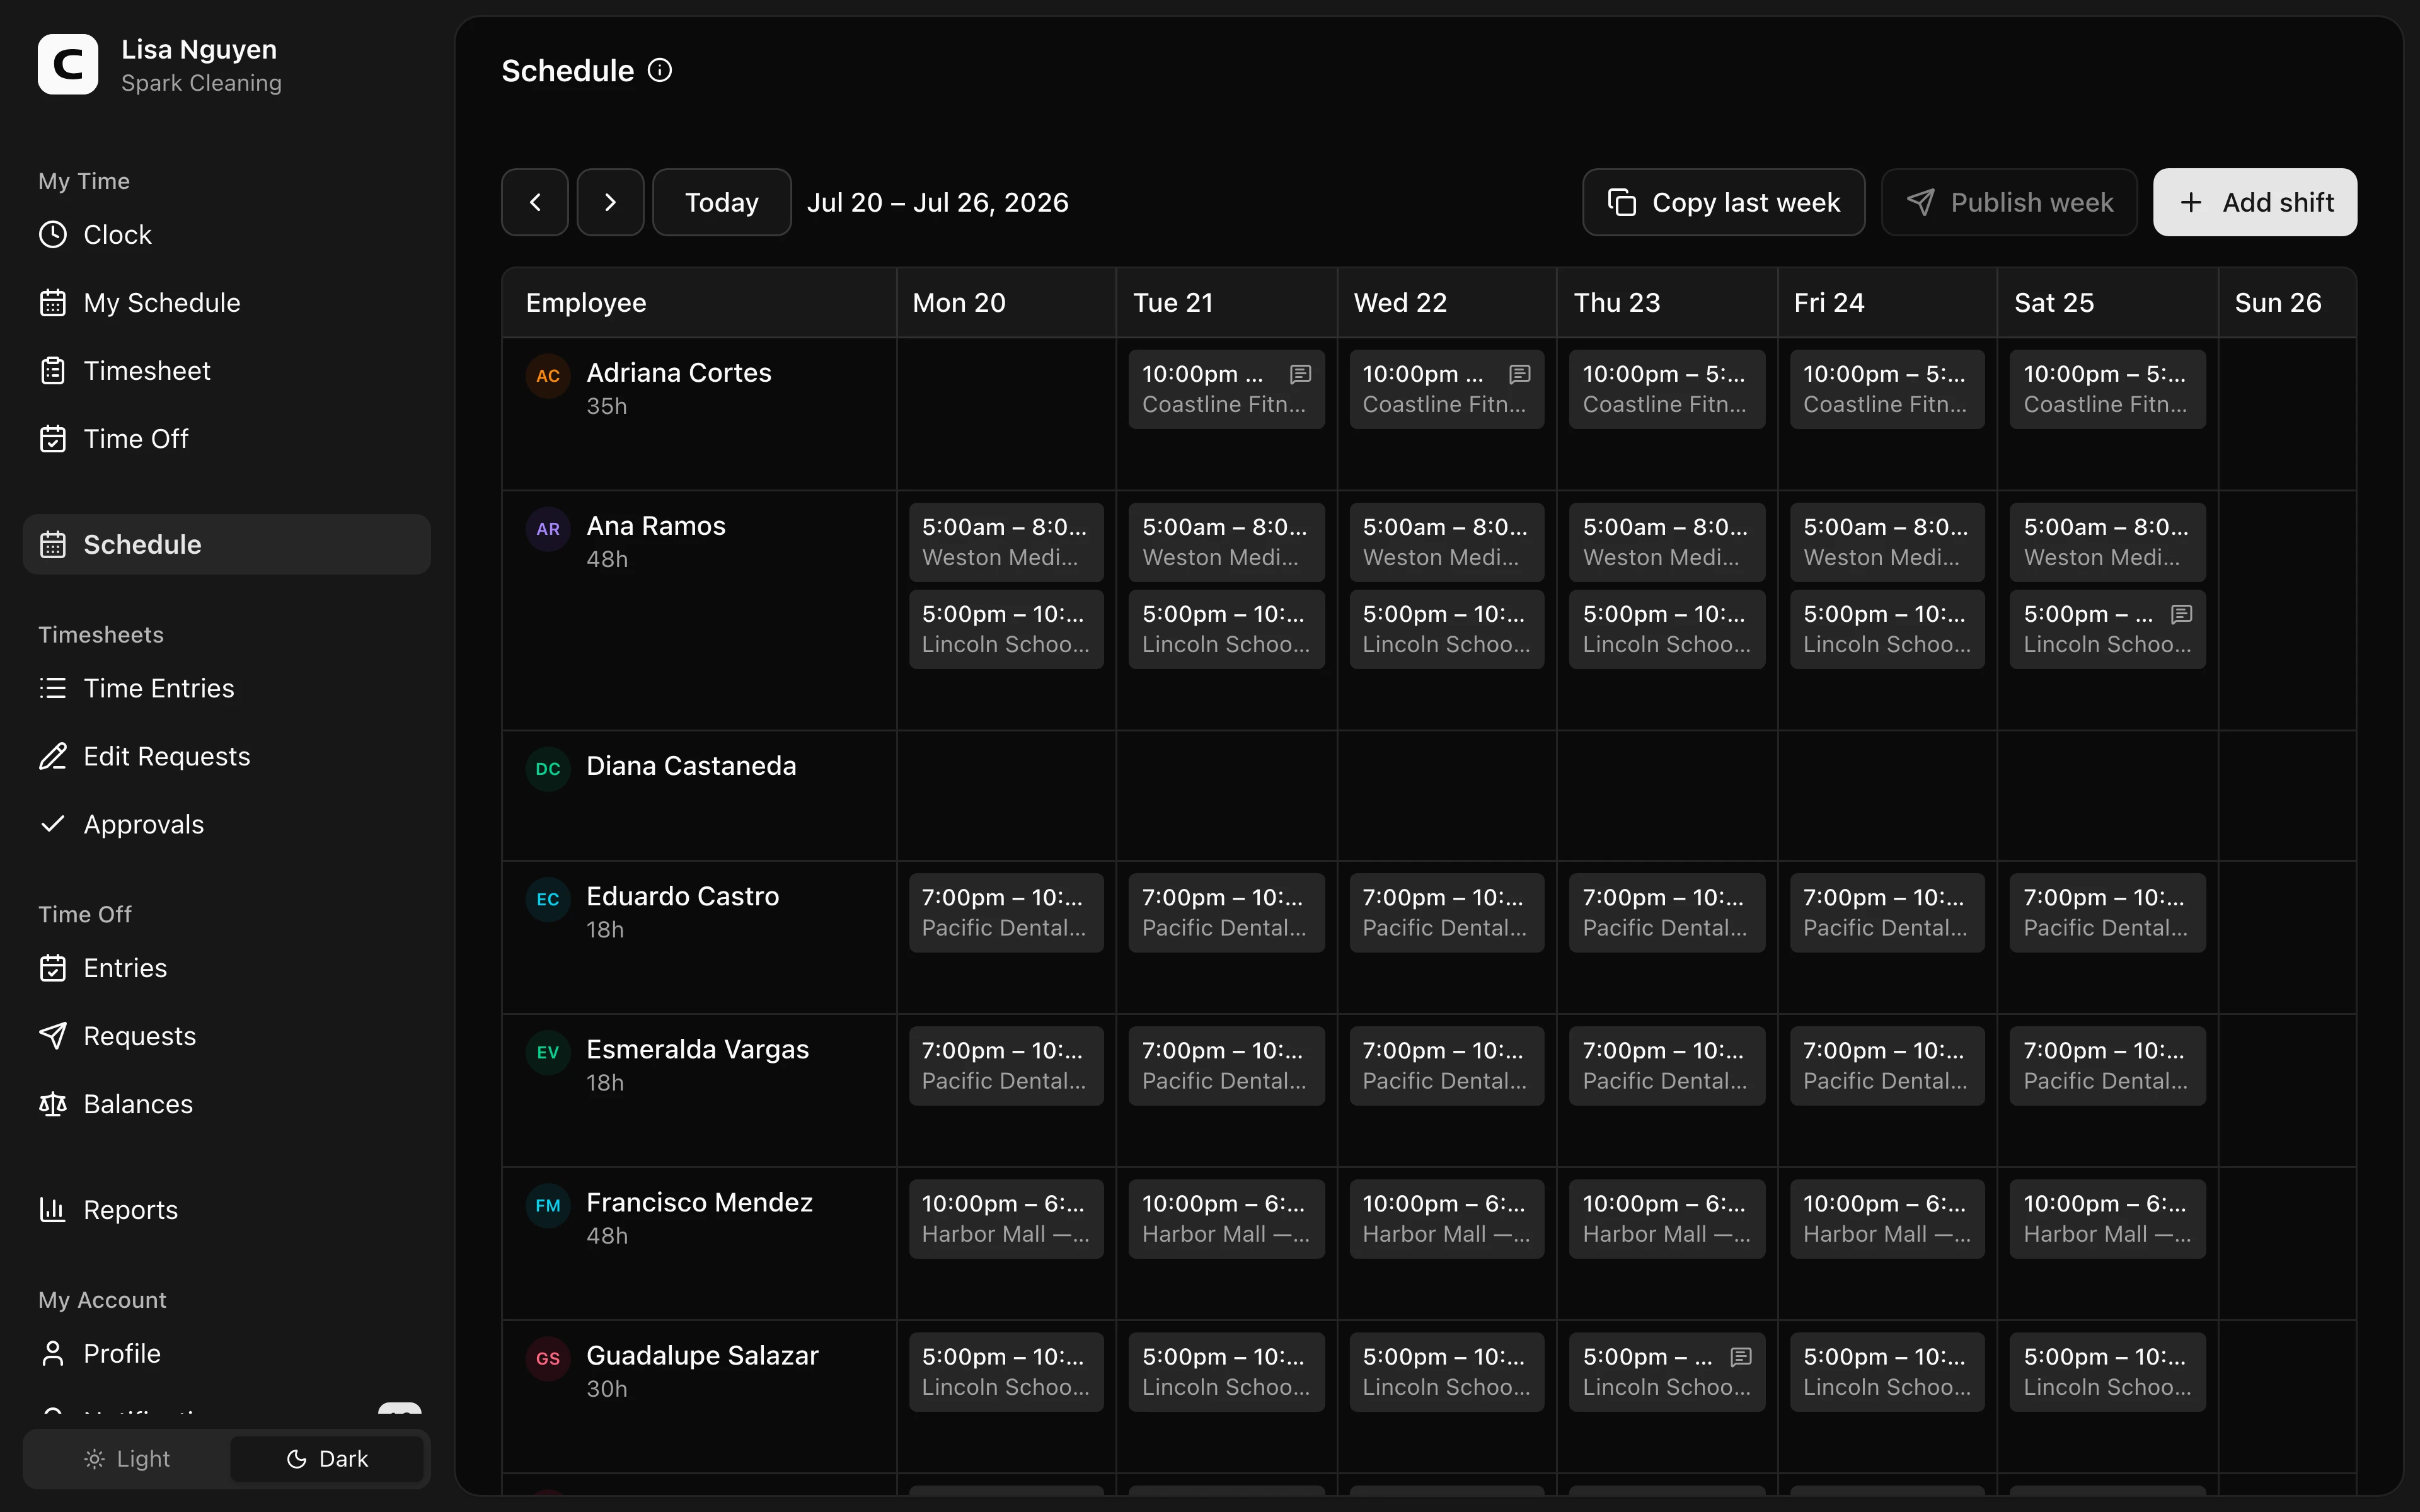Open My Schedule in the sidebar

pyautogui.click(x=227, y=303)
